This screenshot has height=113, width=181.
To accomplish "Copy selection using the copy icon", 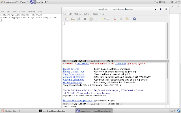I will coord(121,19).
